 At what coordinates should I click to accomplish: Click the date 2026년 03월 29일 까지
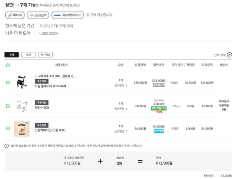pos(56,26)
